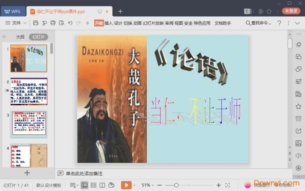Screen dimensions: 305x191
Task: Click the animation star marker beside slide 2
Action: (x=7, y=90)
